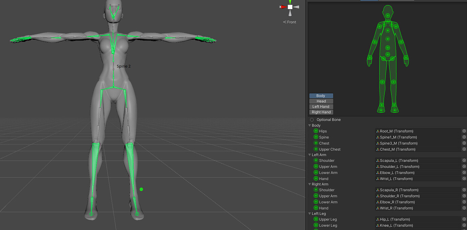Collapse the Left Leg section
467x230 pixels.
310,213
